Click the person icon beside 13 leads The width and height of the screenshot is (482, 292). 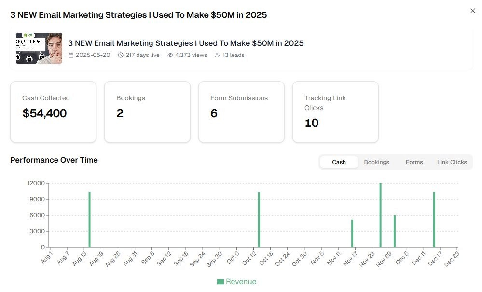coord(218,55)
